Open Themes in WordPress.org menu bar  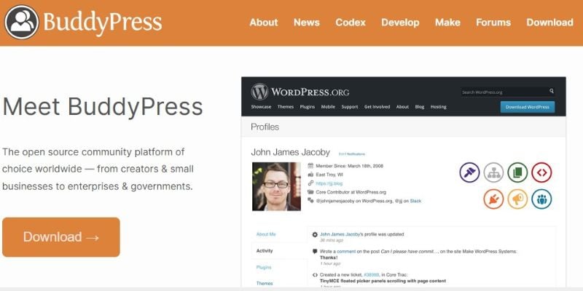286,107
